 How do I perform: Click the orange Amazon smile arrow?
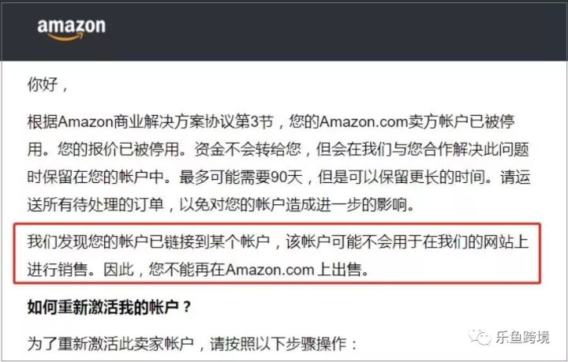[x=66, y=37]
